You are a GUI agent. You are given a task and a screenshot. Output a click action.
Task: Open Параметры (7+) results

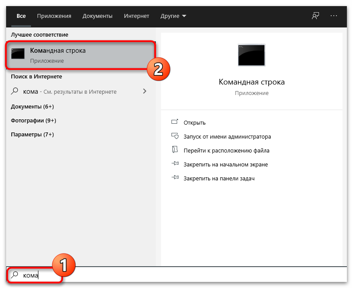point(32,134)
